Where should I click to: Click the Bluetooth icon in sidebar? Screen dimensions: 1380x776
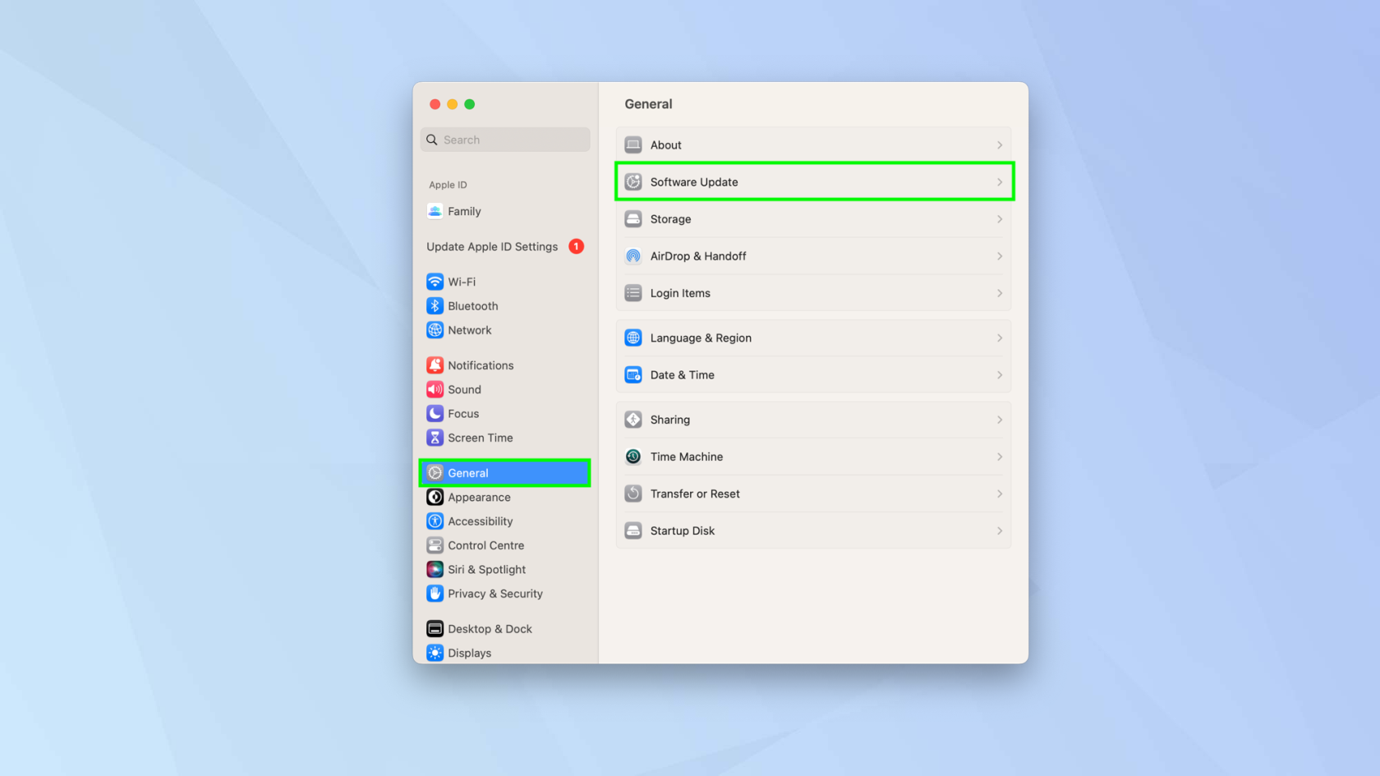[x=435, y=305]
